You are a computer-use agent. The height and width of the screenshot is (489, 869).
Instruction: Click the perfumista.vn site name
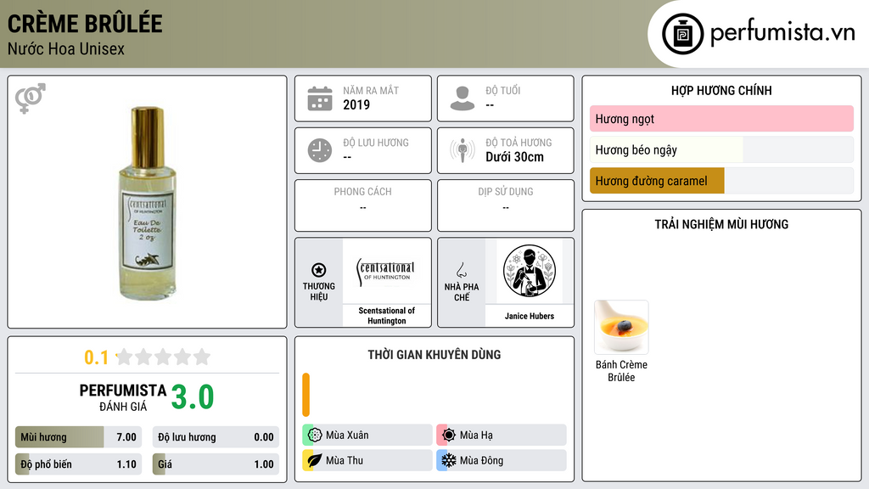[782, 32]
